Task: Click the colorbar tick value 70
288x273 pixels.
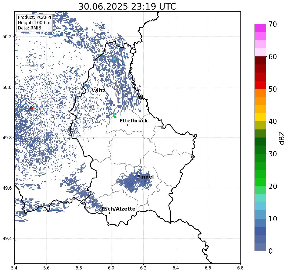Action: point(273,24)
